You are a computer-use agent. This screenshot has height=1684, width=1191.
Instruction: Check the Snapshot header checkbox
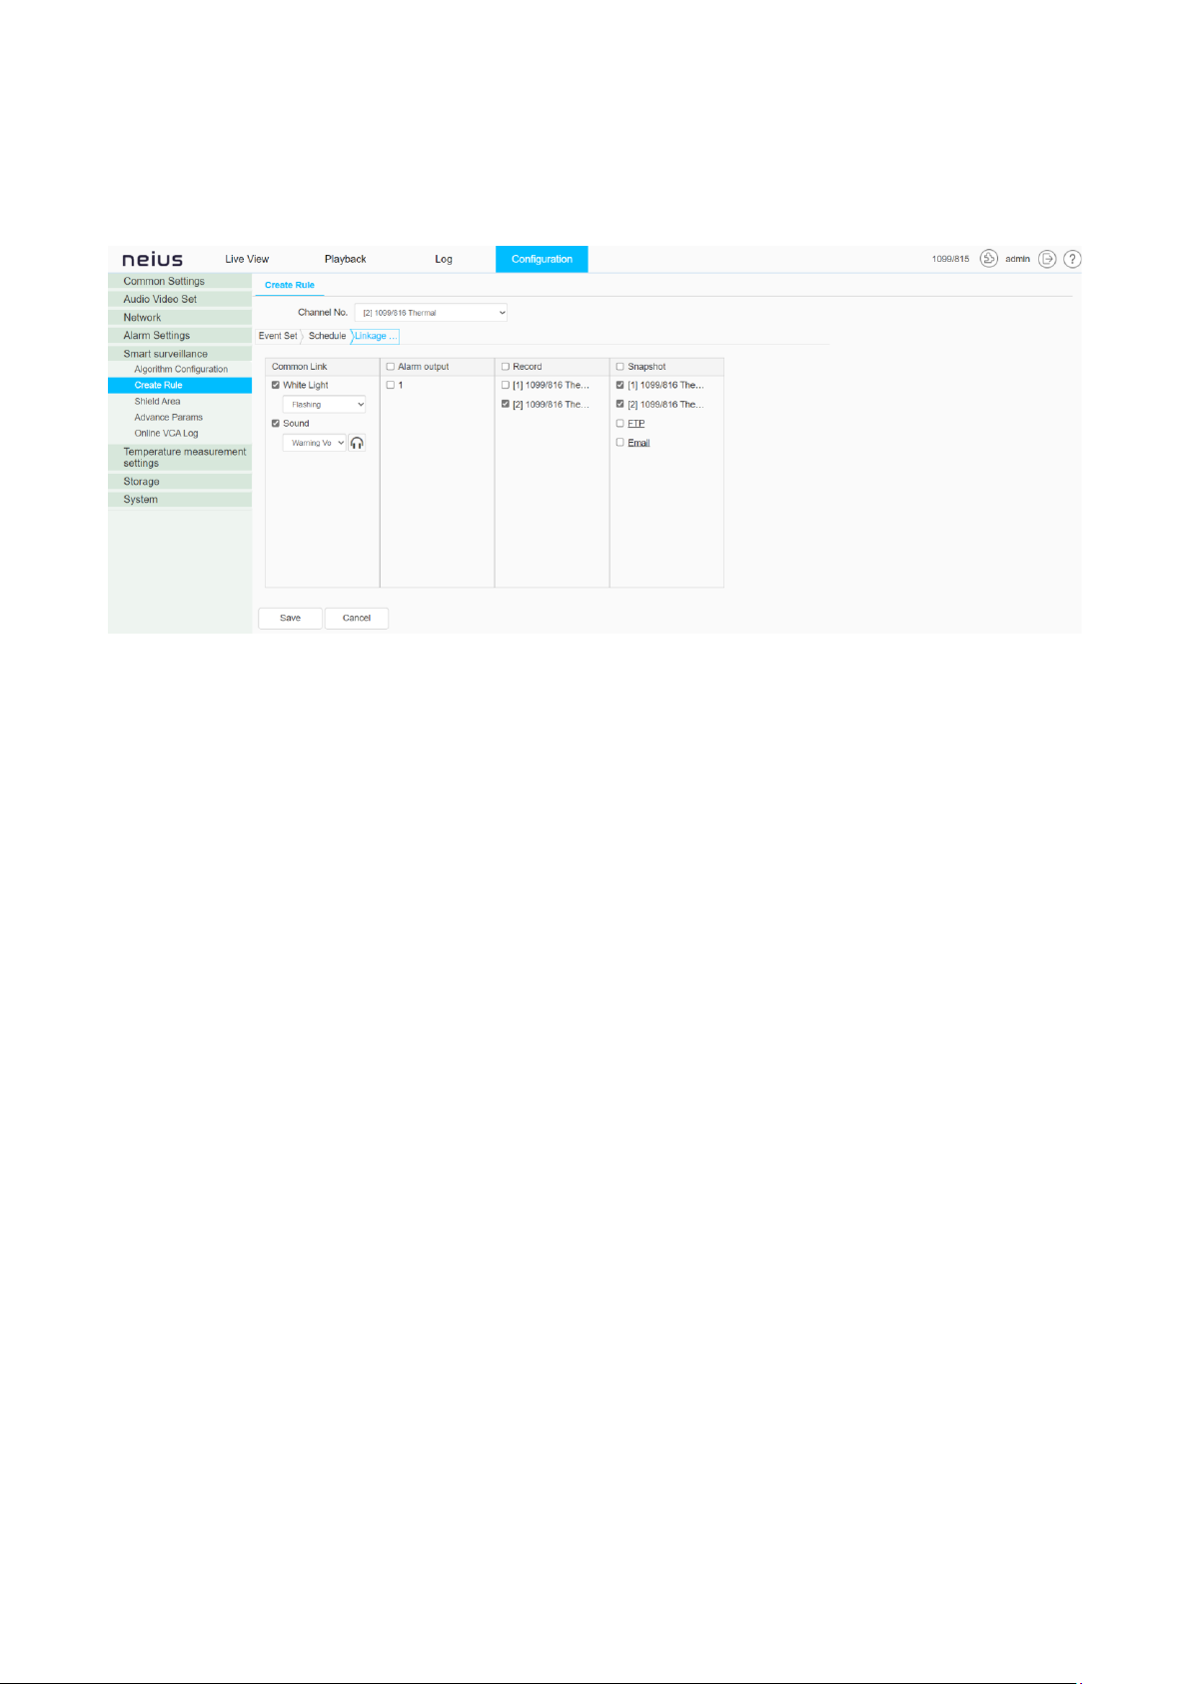pyautogui.click(x=620, y=367)
